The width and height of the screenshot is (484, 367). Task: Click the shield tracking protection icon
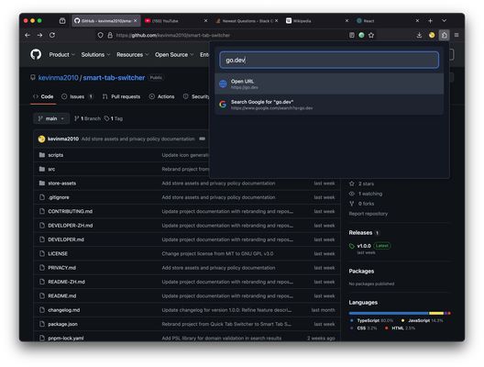[100, 35]
